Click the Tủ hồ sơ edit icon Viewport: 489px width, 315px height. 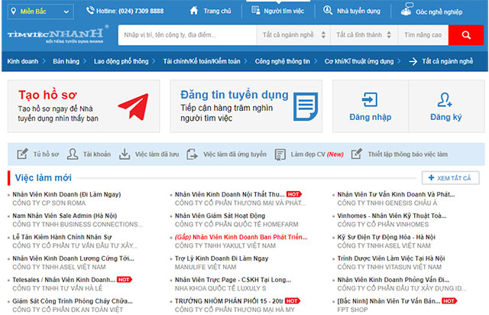[x=22, y=154]
